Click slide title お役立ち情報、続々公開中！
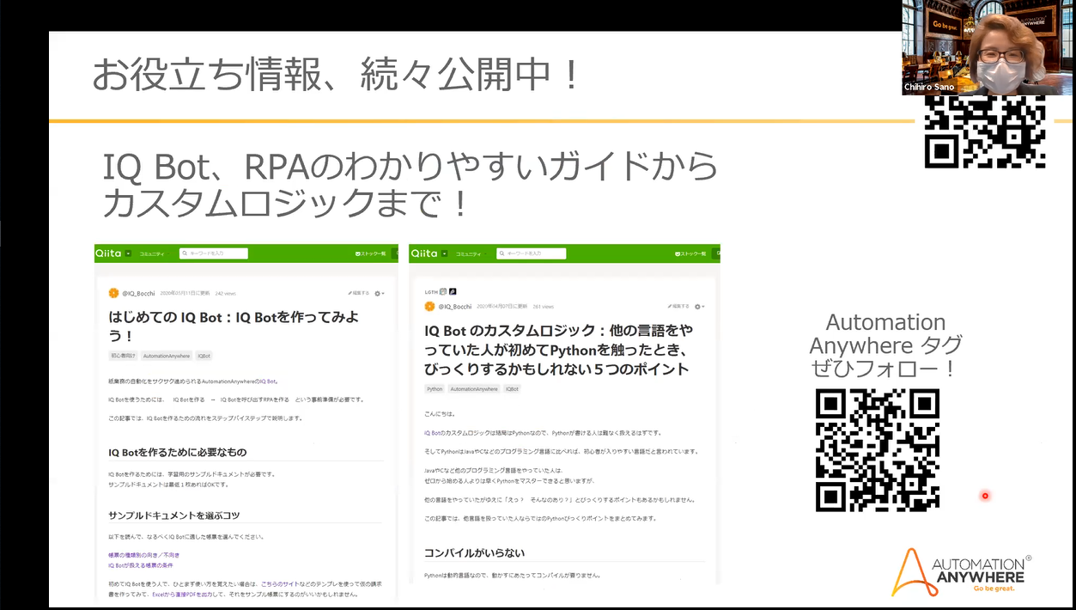The height and width of the screenshot is (610, 1076). [337, 75]
